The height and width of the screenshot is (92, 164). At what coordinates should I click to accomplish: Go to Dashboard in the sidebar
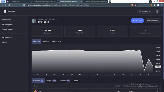[6, 20]
